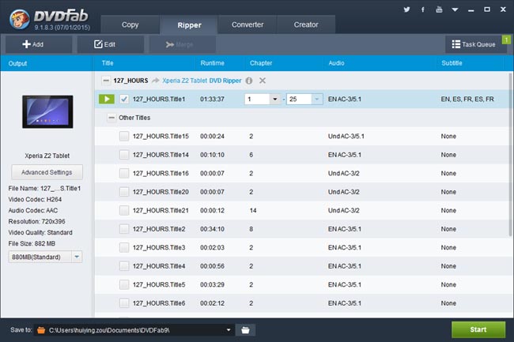514x342 pixels.
Task: Click runtime 00:34:10 of Title2
Action: 213,229
